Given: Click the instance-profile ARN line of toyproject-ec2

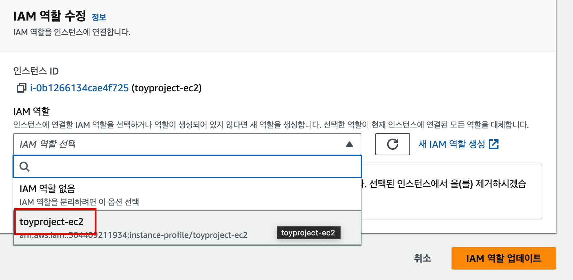Looking at the screenshot, I should tap(133, 235).
